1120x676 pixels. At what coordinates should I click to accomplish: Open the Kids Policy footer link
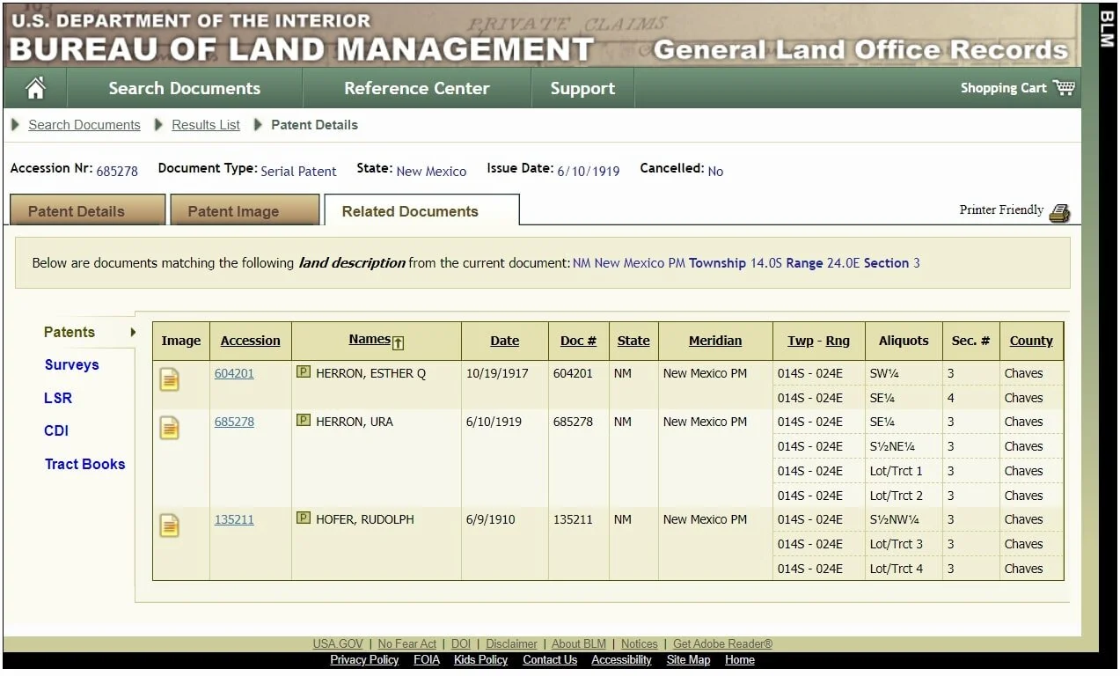481,660
